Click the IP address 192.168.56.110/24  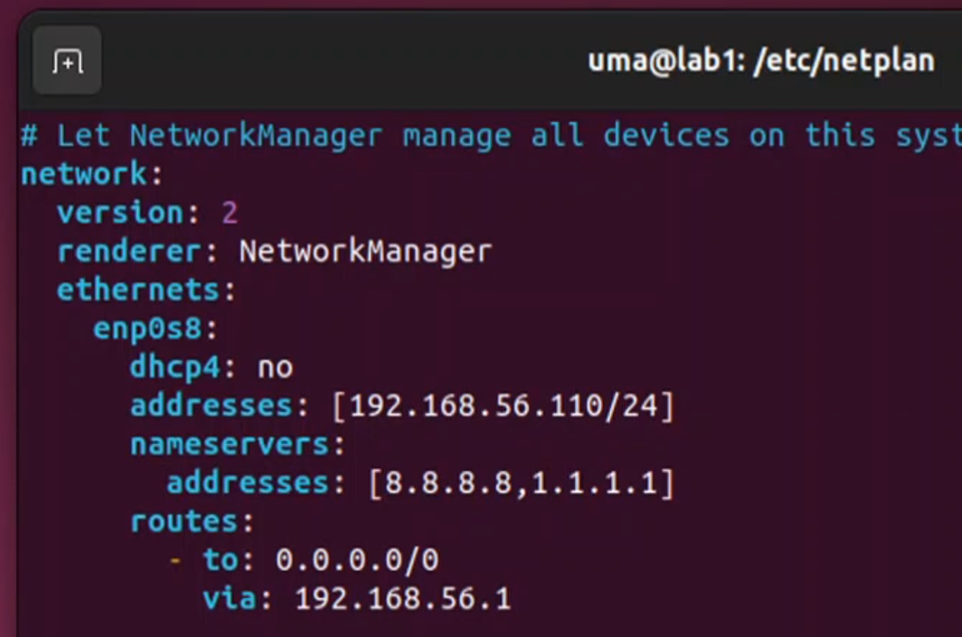pos(503,406)
